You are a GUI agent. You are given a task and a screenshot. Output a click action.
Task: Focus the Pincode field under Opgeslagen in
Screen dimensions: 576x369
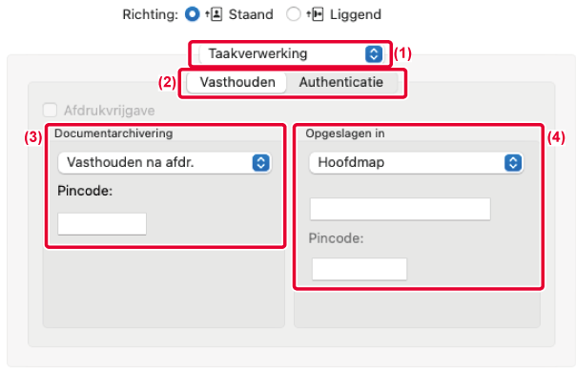(x=360, y=269)
